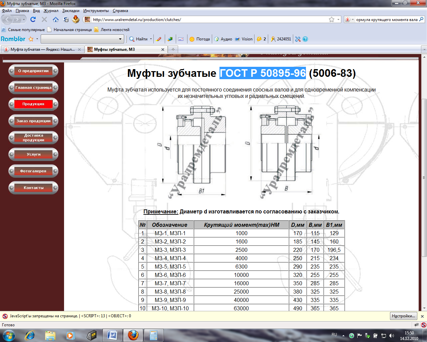Open the Журнал menu
Viewport: 427px width, 342px height.
51,11
